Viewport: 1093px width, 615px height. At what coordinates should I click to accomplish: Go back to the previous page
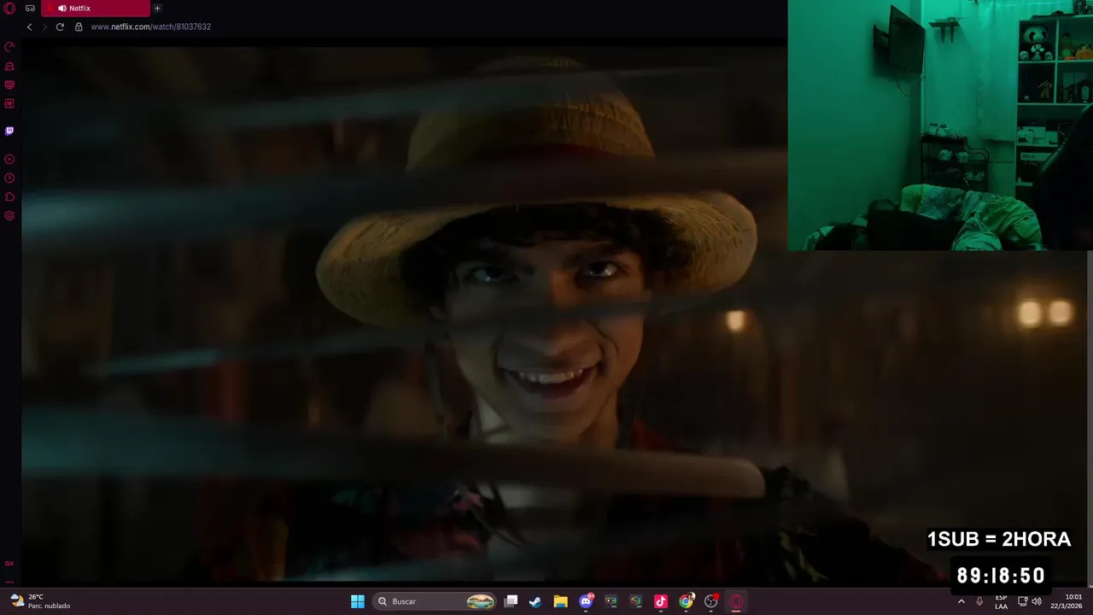click(29, 26)
